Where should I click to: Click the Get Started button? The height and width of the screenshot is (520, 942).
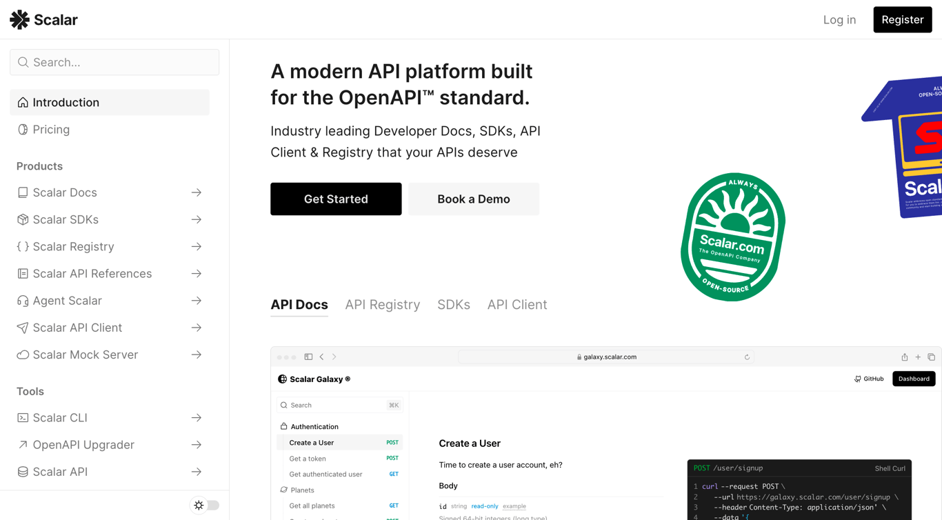tap(336, 199)
